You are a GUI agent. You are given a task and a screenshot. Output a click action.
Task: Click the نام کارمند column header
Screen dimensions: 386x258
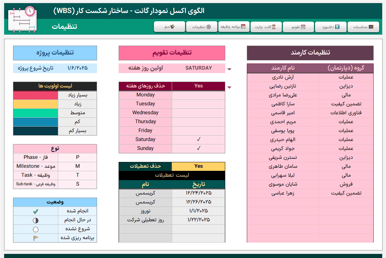(283, 68)
